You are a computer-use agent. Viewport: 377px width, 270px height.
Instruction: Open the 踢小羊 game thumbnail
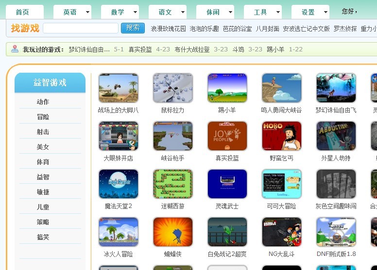227,88
